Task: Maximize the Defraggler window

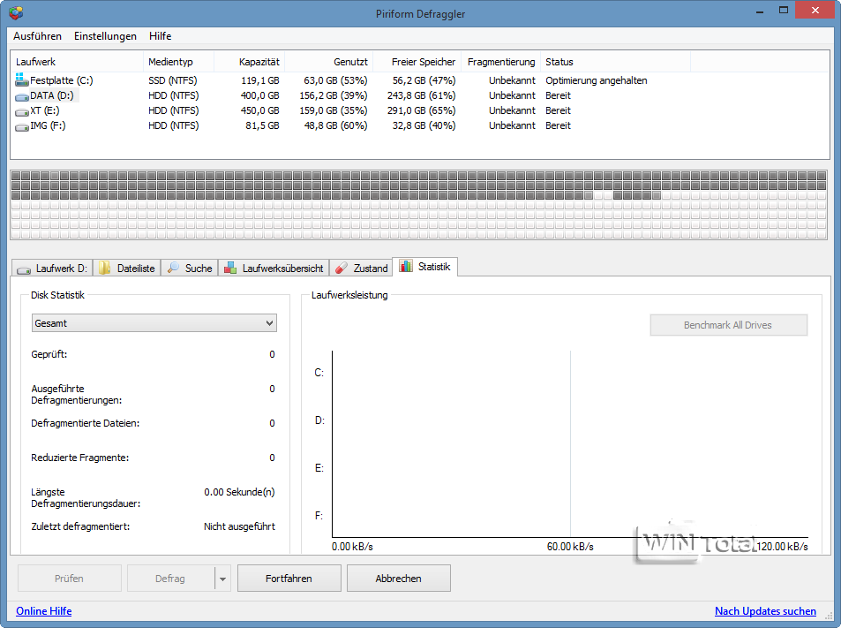Action: [x=784, y=11]
